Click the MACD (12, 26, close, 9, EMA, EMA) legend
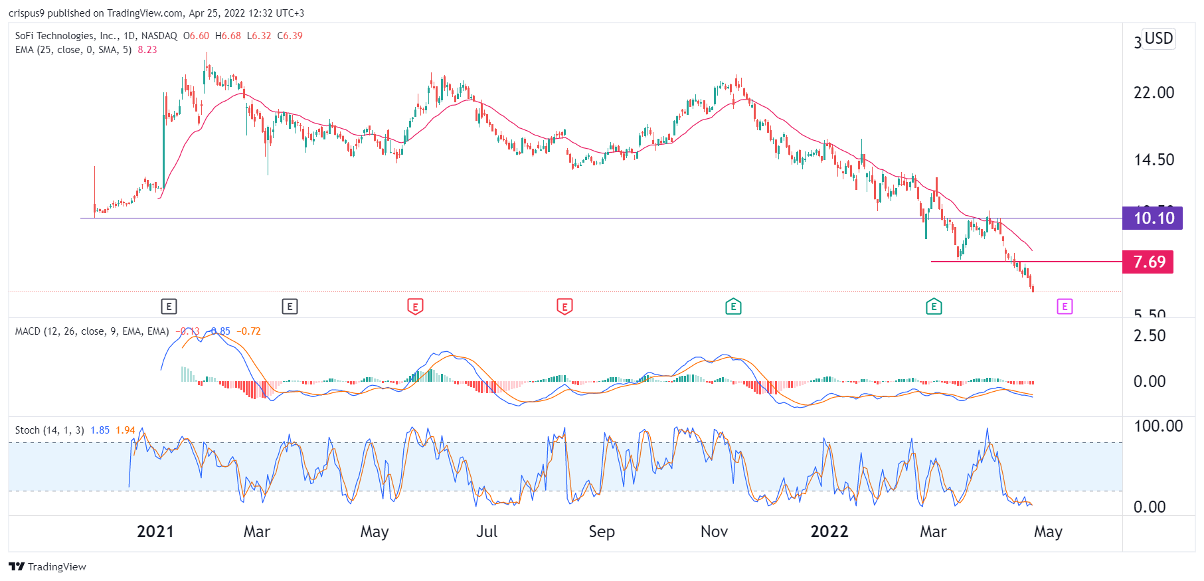 tap(92, 331)
